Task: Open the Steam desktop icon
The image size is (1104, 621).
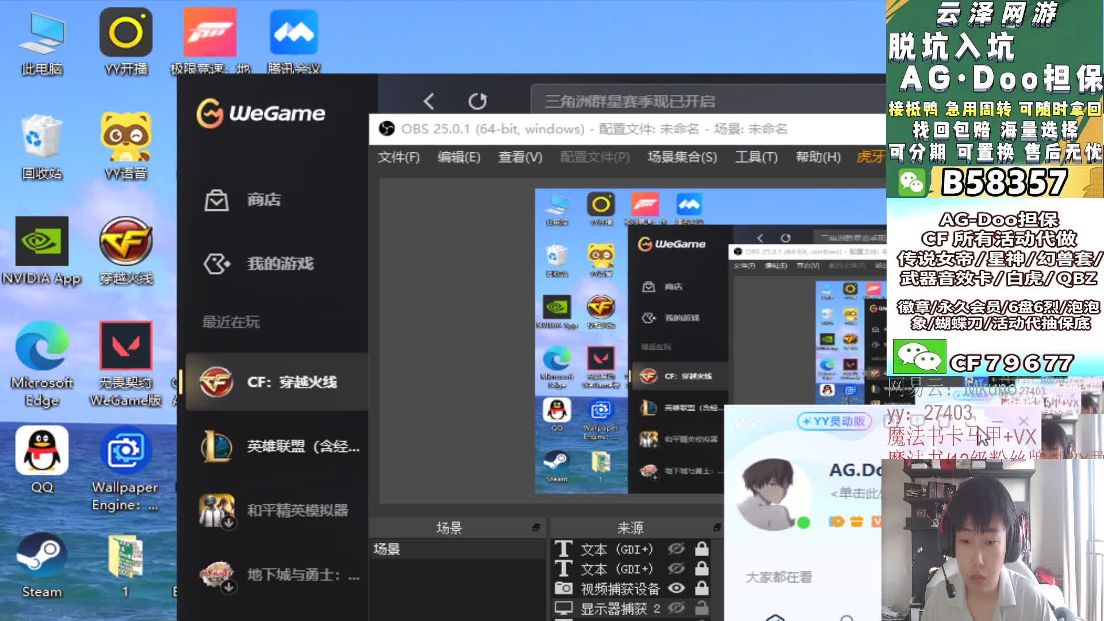Action: point(42,566)
